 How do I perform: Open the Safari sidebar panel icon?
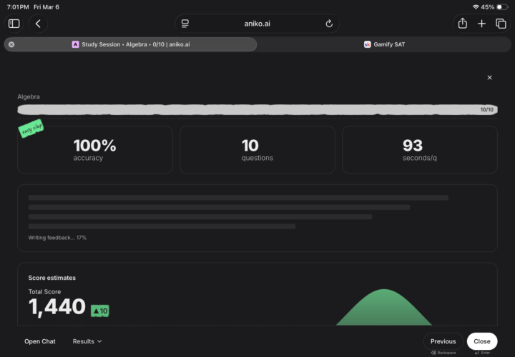(14, 24)
